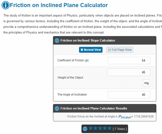Screen dimensions: 162x134
Task: Rate with the fifth star
Action: click(109, 128)
